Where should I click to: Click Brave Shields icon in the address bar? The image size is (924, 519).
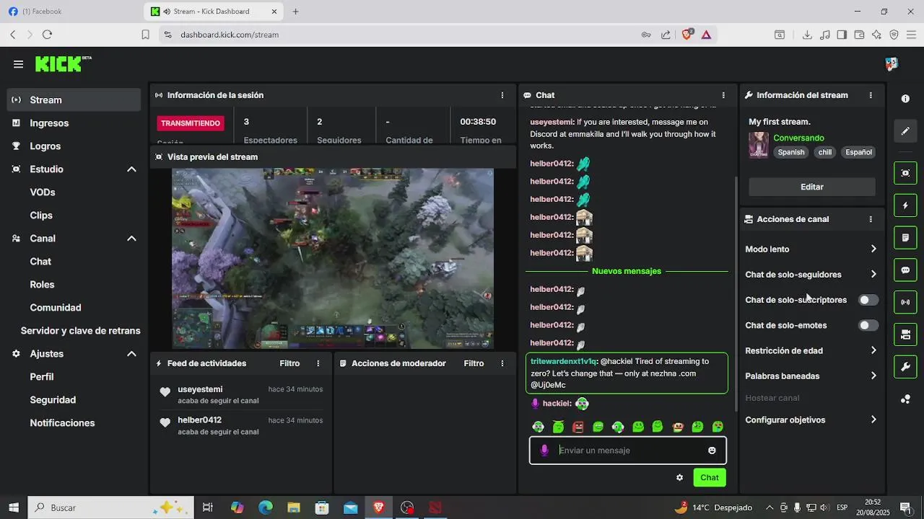click(x=687, y=34)
